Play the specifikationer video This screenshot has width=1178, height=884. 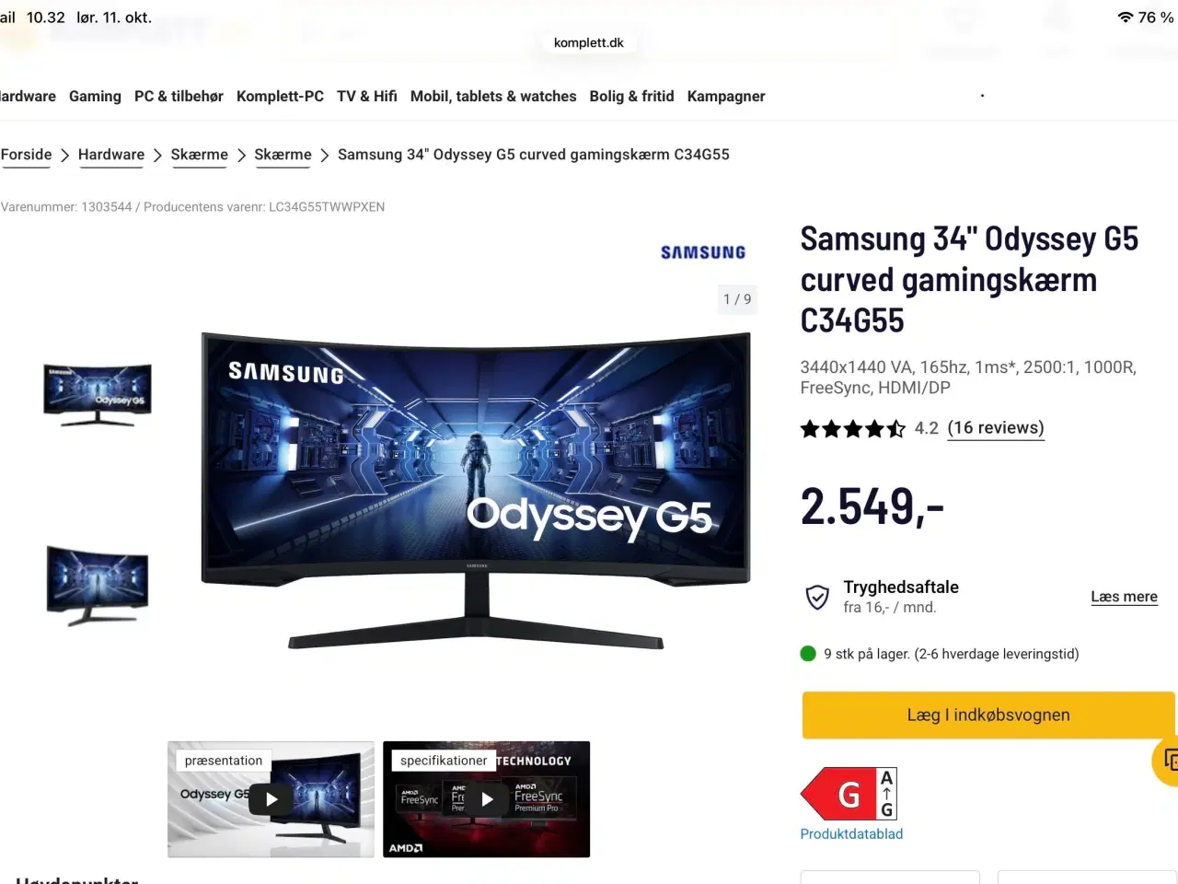[x=487, y=799]
